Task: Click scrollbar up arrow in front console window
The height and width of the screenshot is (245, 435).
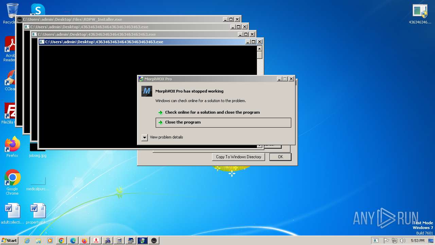Action: [260, 48]
